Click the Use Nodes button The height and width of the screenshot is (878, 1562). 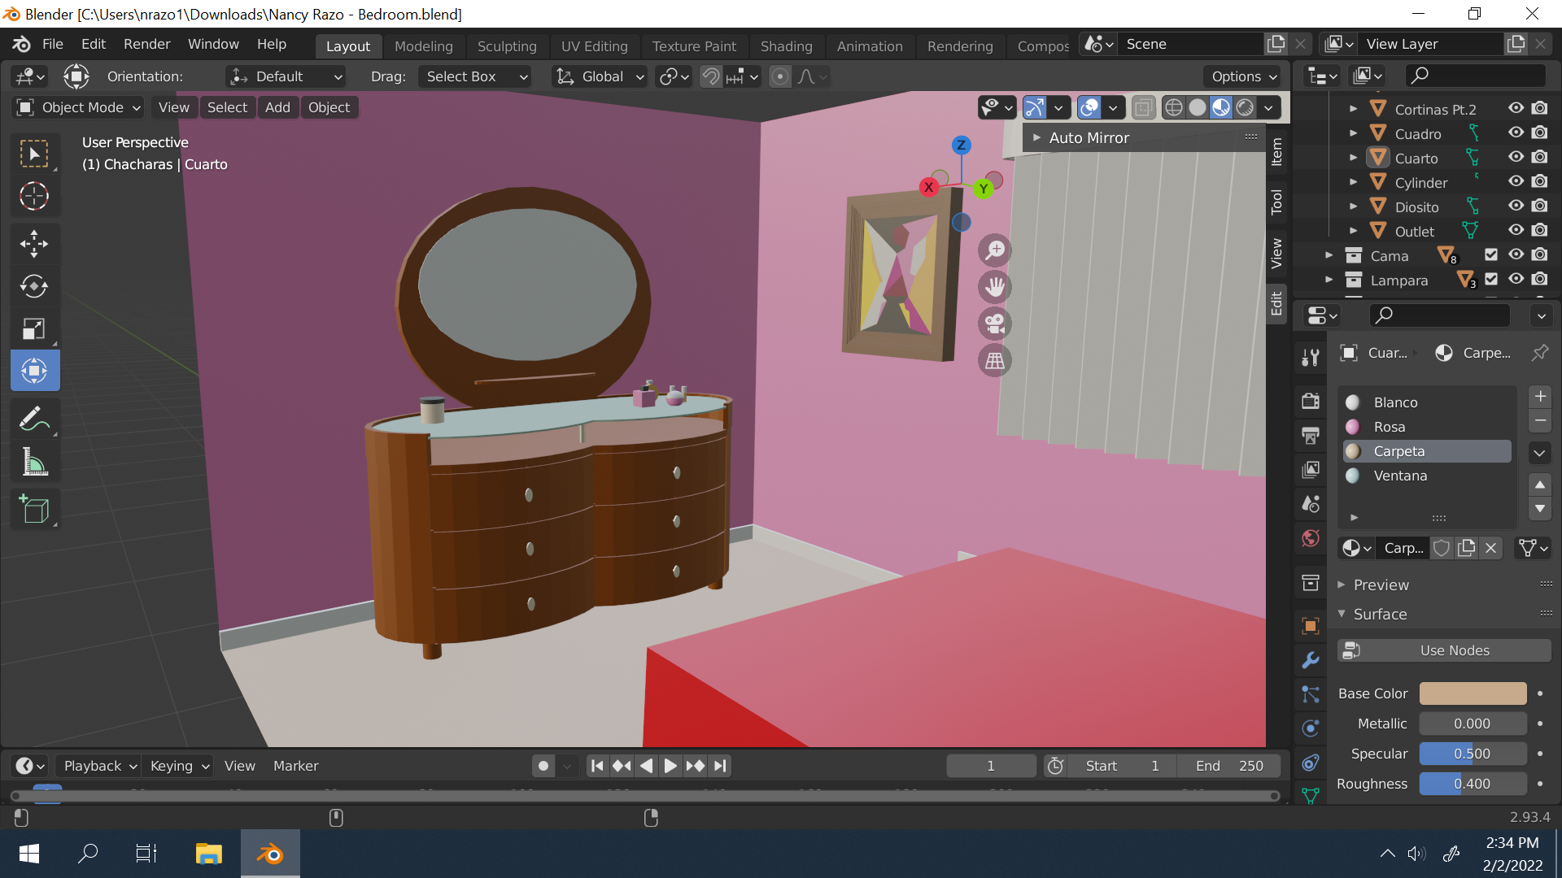pos(1445,650)
